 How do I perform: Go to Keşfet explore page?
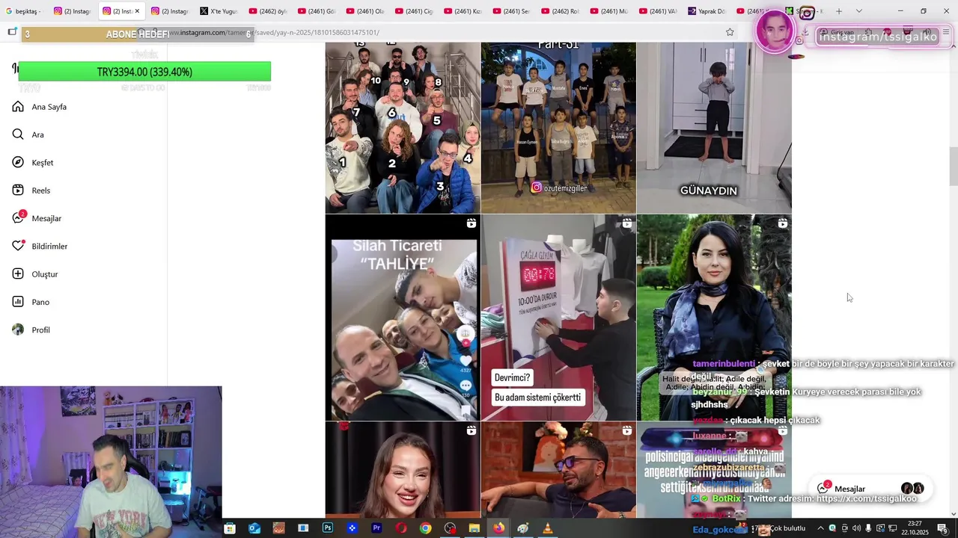(x=33, y=162)
